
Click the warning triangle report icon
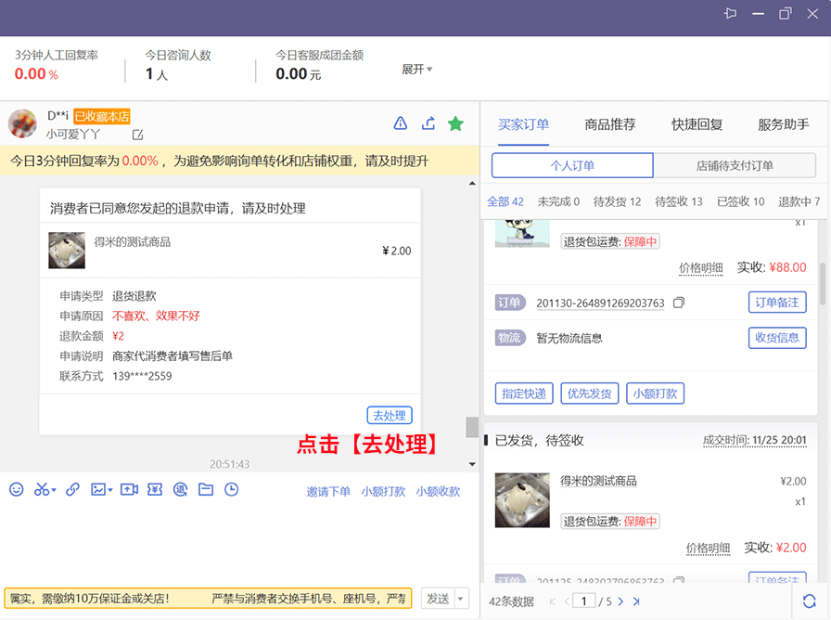point(401,123)
